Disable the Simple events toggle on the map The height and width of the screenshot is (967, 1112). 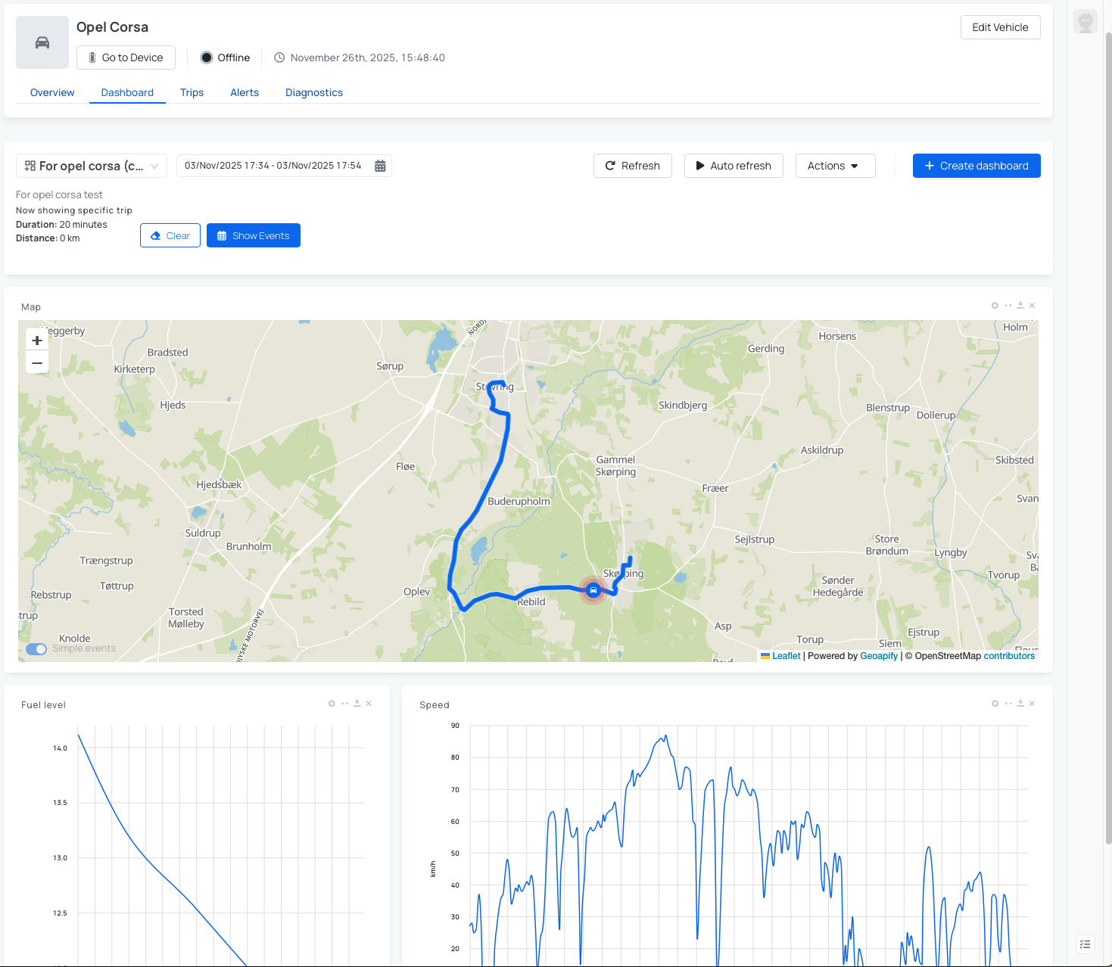[x=36, y=649]
